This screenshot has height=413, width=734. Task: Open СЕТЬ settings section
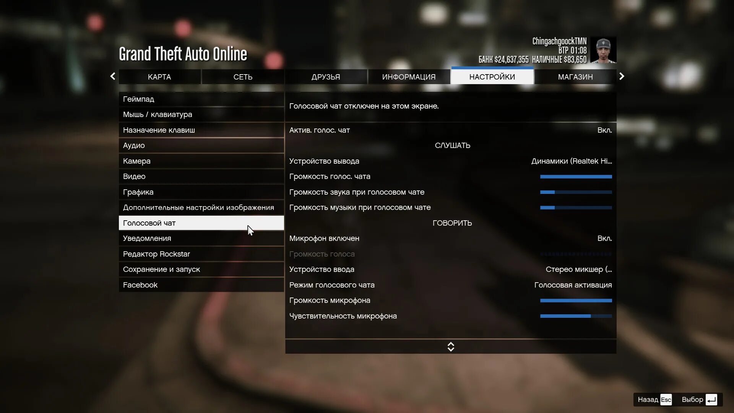point(243,76)
